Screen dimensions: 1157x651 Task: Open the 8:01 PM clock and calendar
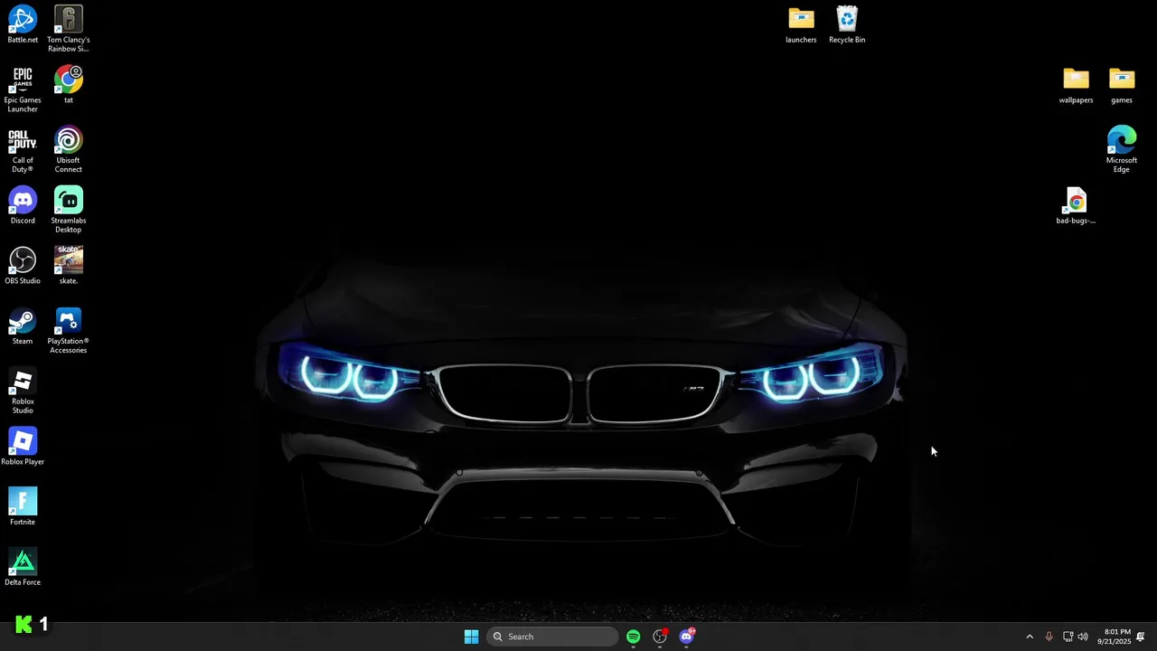tap(1114, 637)
